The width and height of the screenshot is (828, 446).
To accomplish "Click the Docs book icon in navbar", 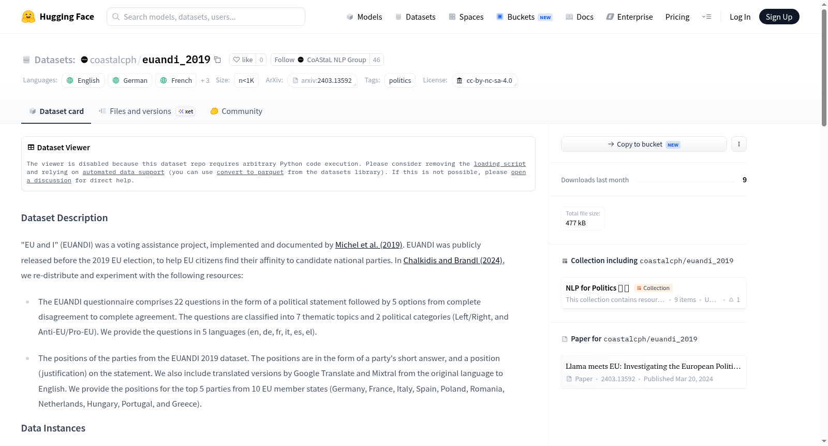I will (x=569, y=17).
